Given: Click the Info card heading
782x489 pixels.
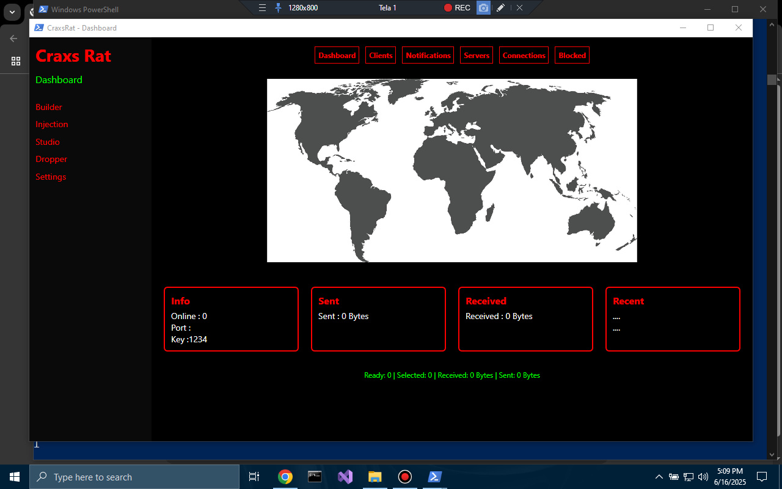Looking at the screenshot, I should (180, 301).
